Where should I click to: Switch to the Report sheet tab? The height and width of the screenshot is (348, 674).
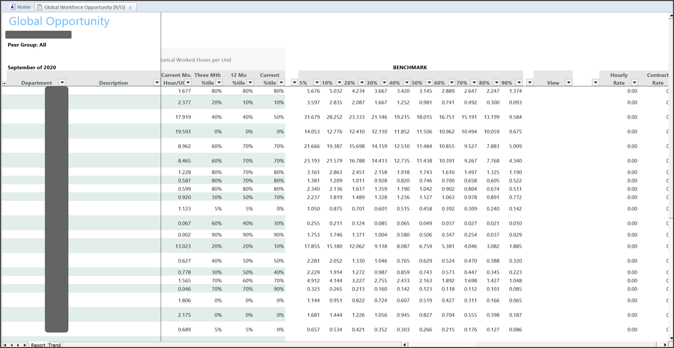pyautogui.click(x=38, y=345)
